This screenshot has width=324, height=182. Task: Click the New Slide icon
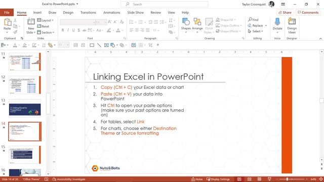31,21
